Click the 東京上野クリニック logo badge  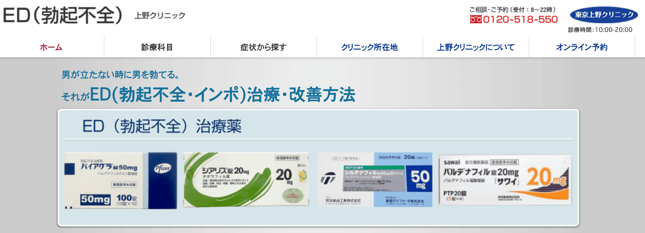tap(604, 15)
